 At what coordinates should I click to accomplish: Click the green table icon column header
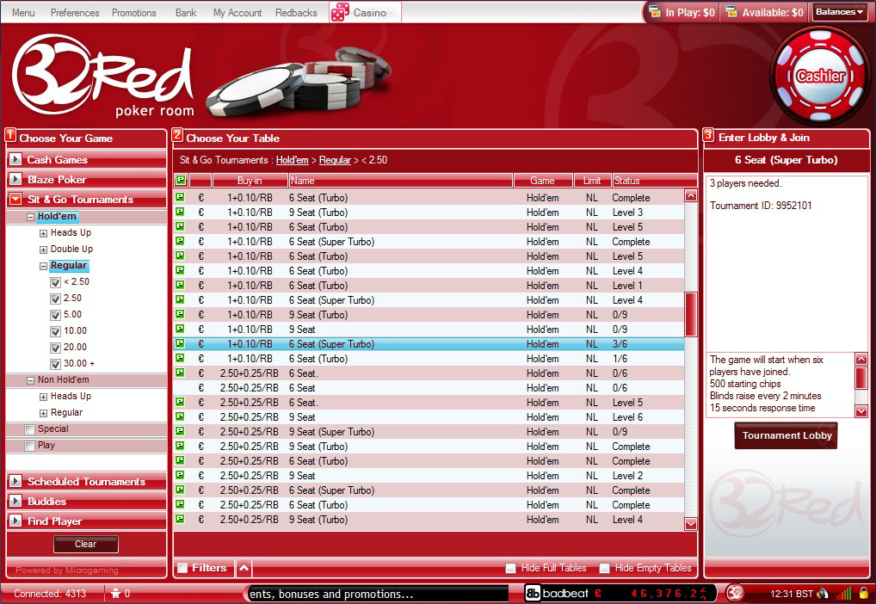181,181
